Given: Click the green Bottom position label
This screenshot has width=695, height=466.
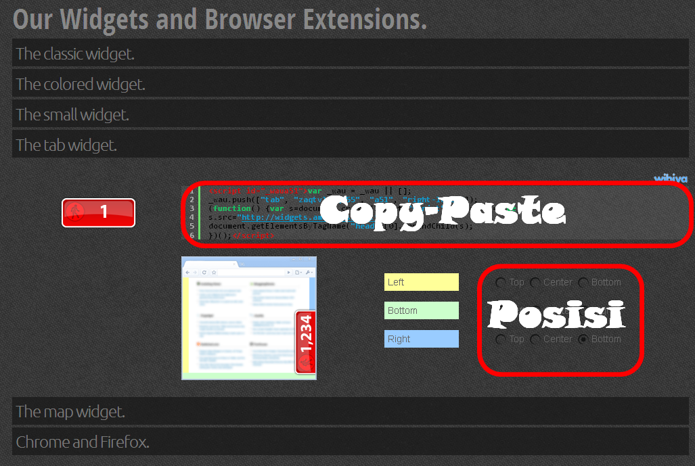Looking at the screenshot, I should point(422,310).
